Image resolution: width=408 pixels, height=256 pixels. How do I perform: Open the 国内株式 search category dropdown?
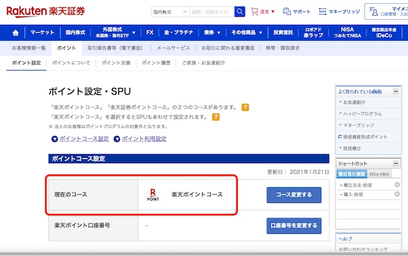coord(170,11)
